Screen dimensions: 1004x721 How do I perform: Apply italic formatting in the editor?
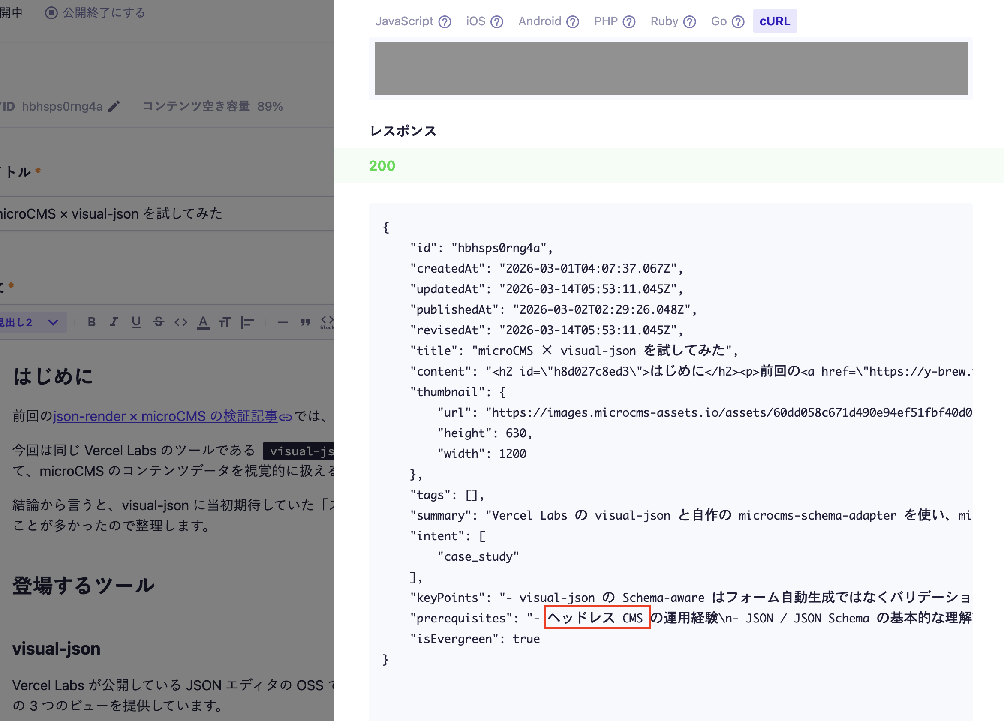[x=114, y=322]
